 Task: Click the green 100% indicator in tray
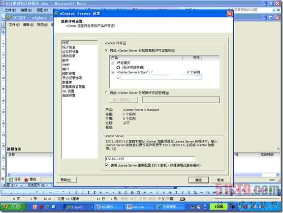coord(218,207)
